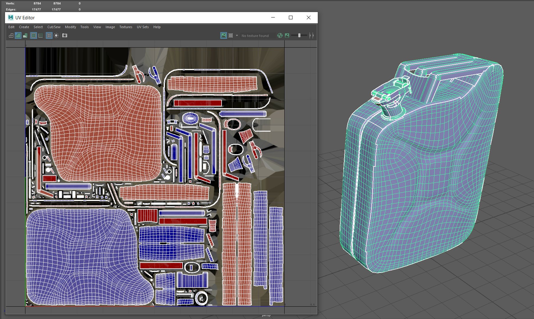Toggle the shaded UV display icon

[18, 35]
